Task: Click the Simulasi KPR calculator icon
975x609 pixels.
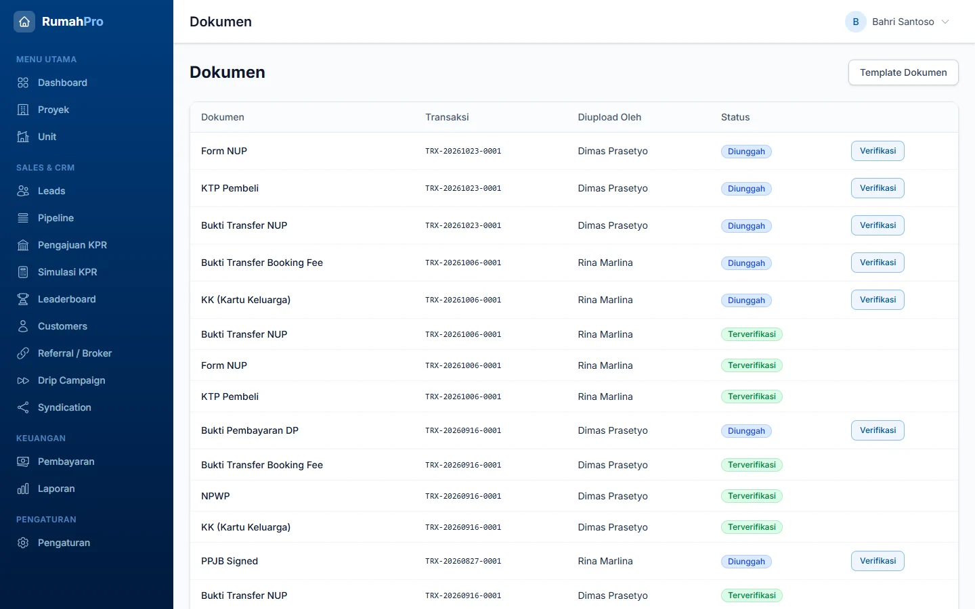Action: [23, 272]
